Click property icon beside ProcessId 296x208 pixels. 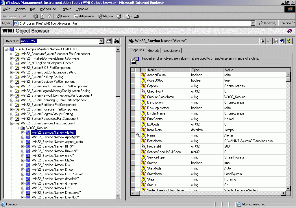click(x=143, y=146)
